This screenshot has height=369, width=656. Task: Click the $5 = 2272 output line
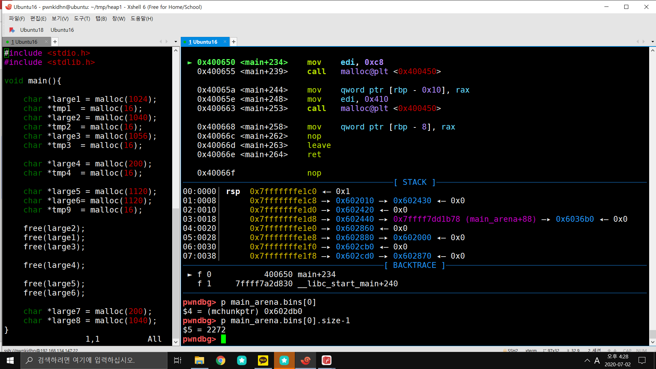204,330
